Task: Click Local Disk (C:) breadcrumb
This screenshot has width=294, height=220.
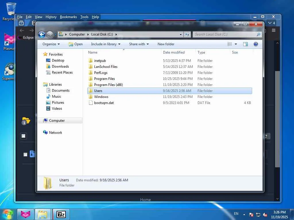Action: (102, 34)
